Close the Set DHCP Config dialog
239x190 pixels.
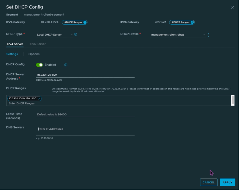pyautogui.click(x=233, y=7)
